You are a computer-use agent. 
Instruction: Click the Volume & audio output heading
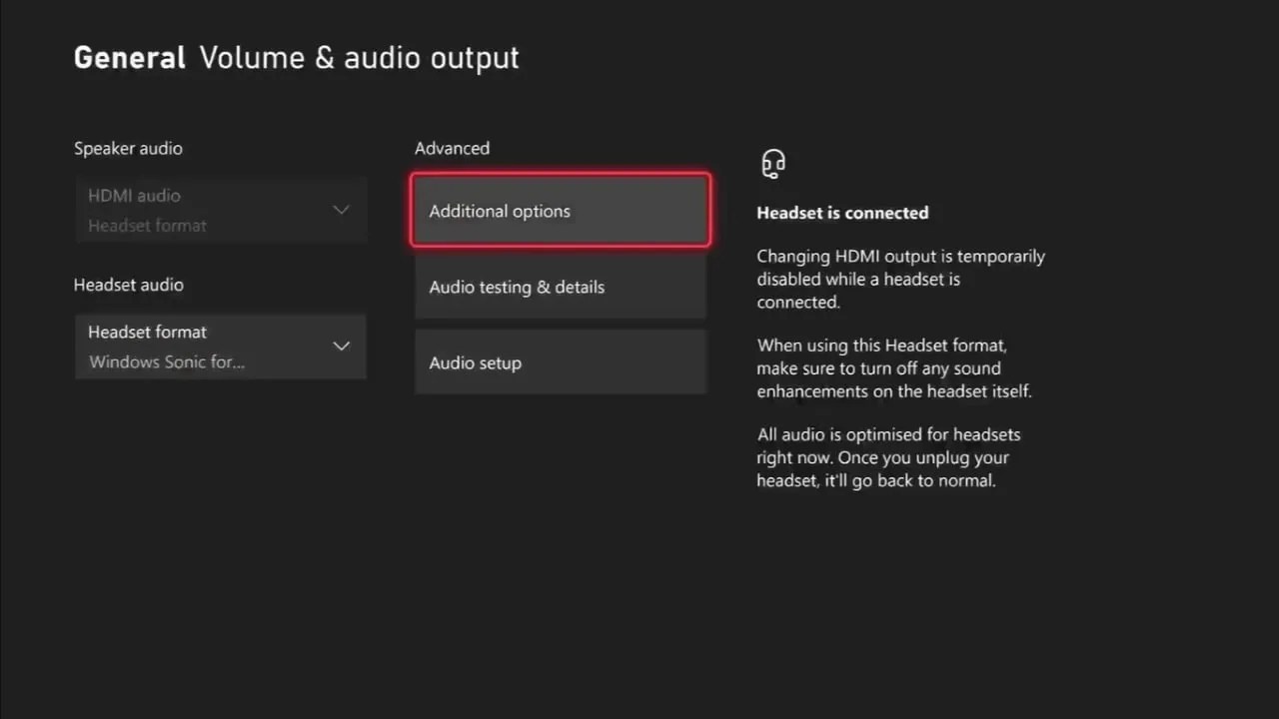click(x=359, y=58)
